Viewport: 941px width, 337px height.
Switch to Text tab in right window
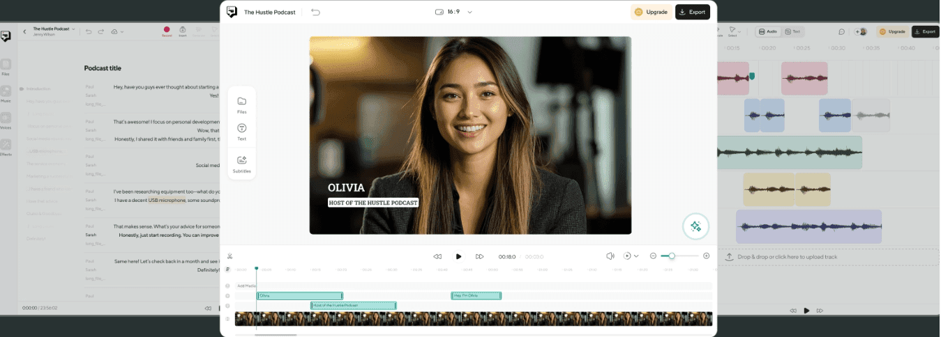(x=792, y=31)
